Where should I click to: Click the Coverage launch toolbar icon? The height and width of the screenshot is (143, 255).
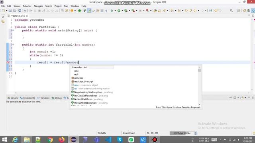click(x=126, y=11)
